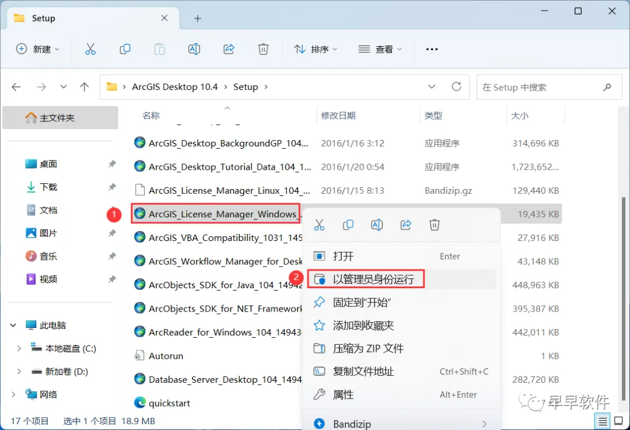This screenshot has width=630, height=430.
Task: Open the 新建 dropdown menu
Action: (x=37, y=49)
